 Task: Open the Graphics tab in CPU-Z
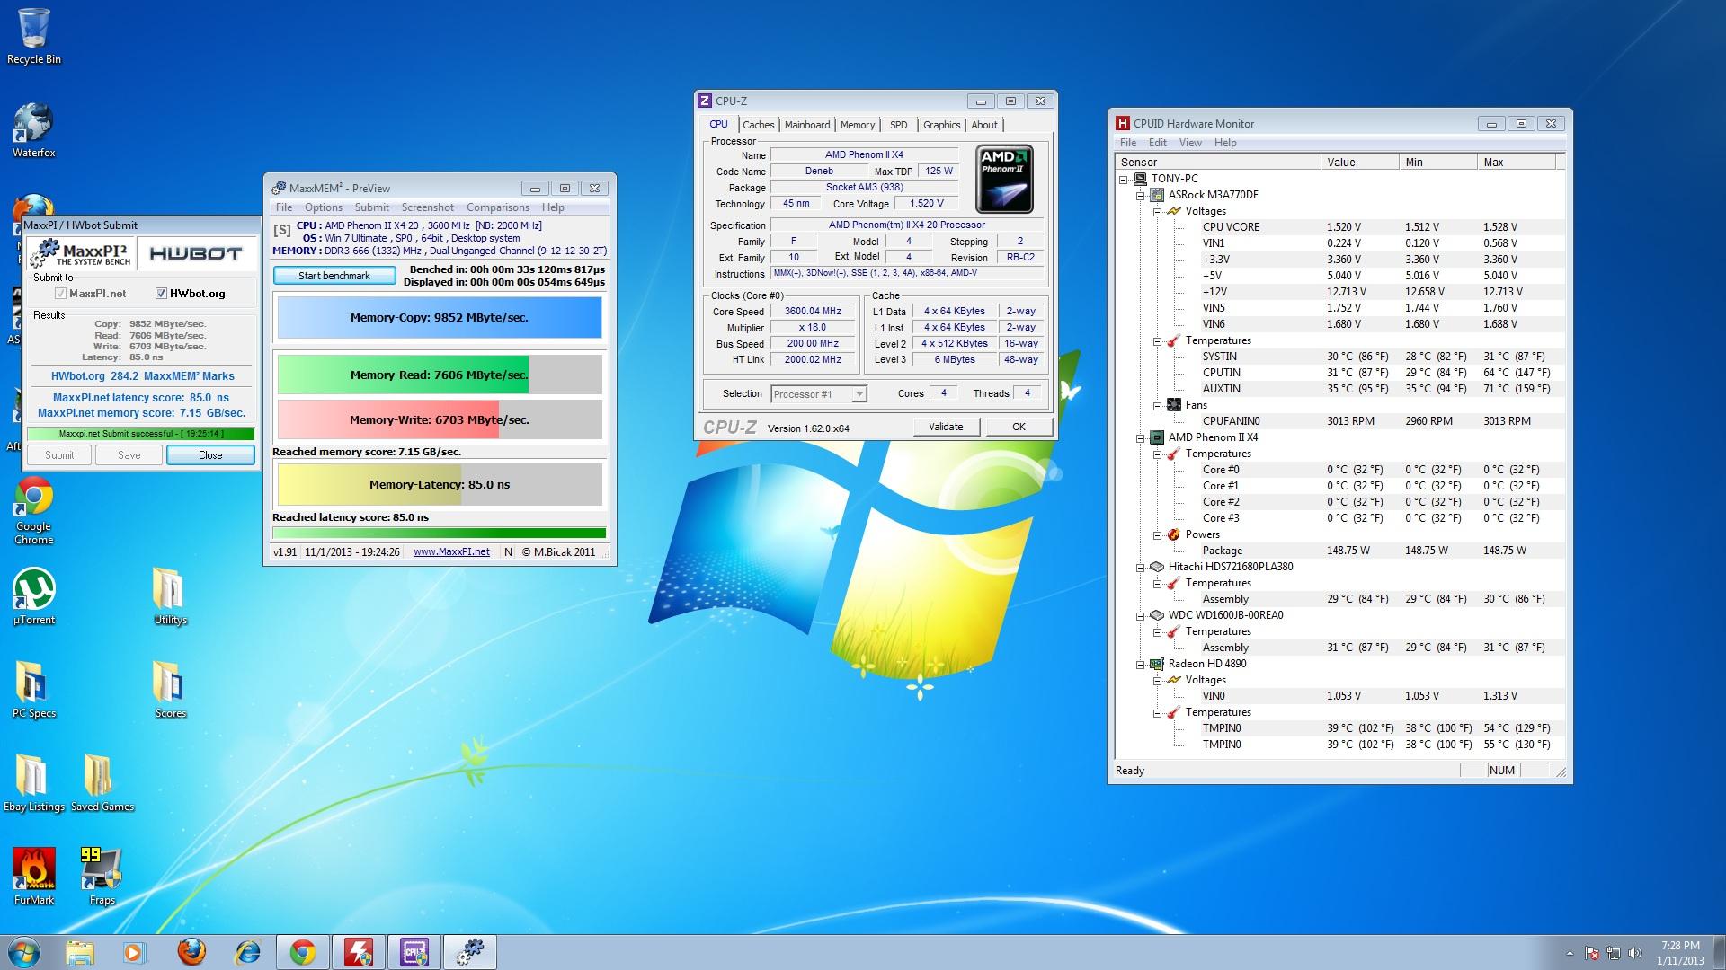click(x=941, y=125)
